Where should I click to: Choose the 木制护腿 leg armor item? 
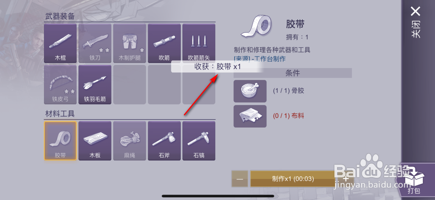[x=130, y=43]
